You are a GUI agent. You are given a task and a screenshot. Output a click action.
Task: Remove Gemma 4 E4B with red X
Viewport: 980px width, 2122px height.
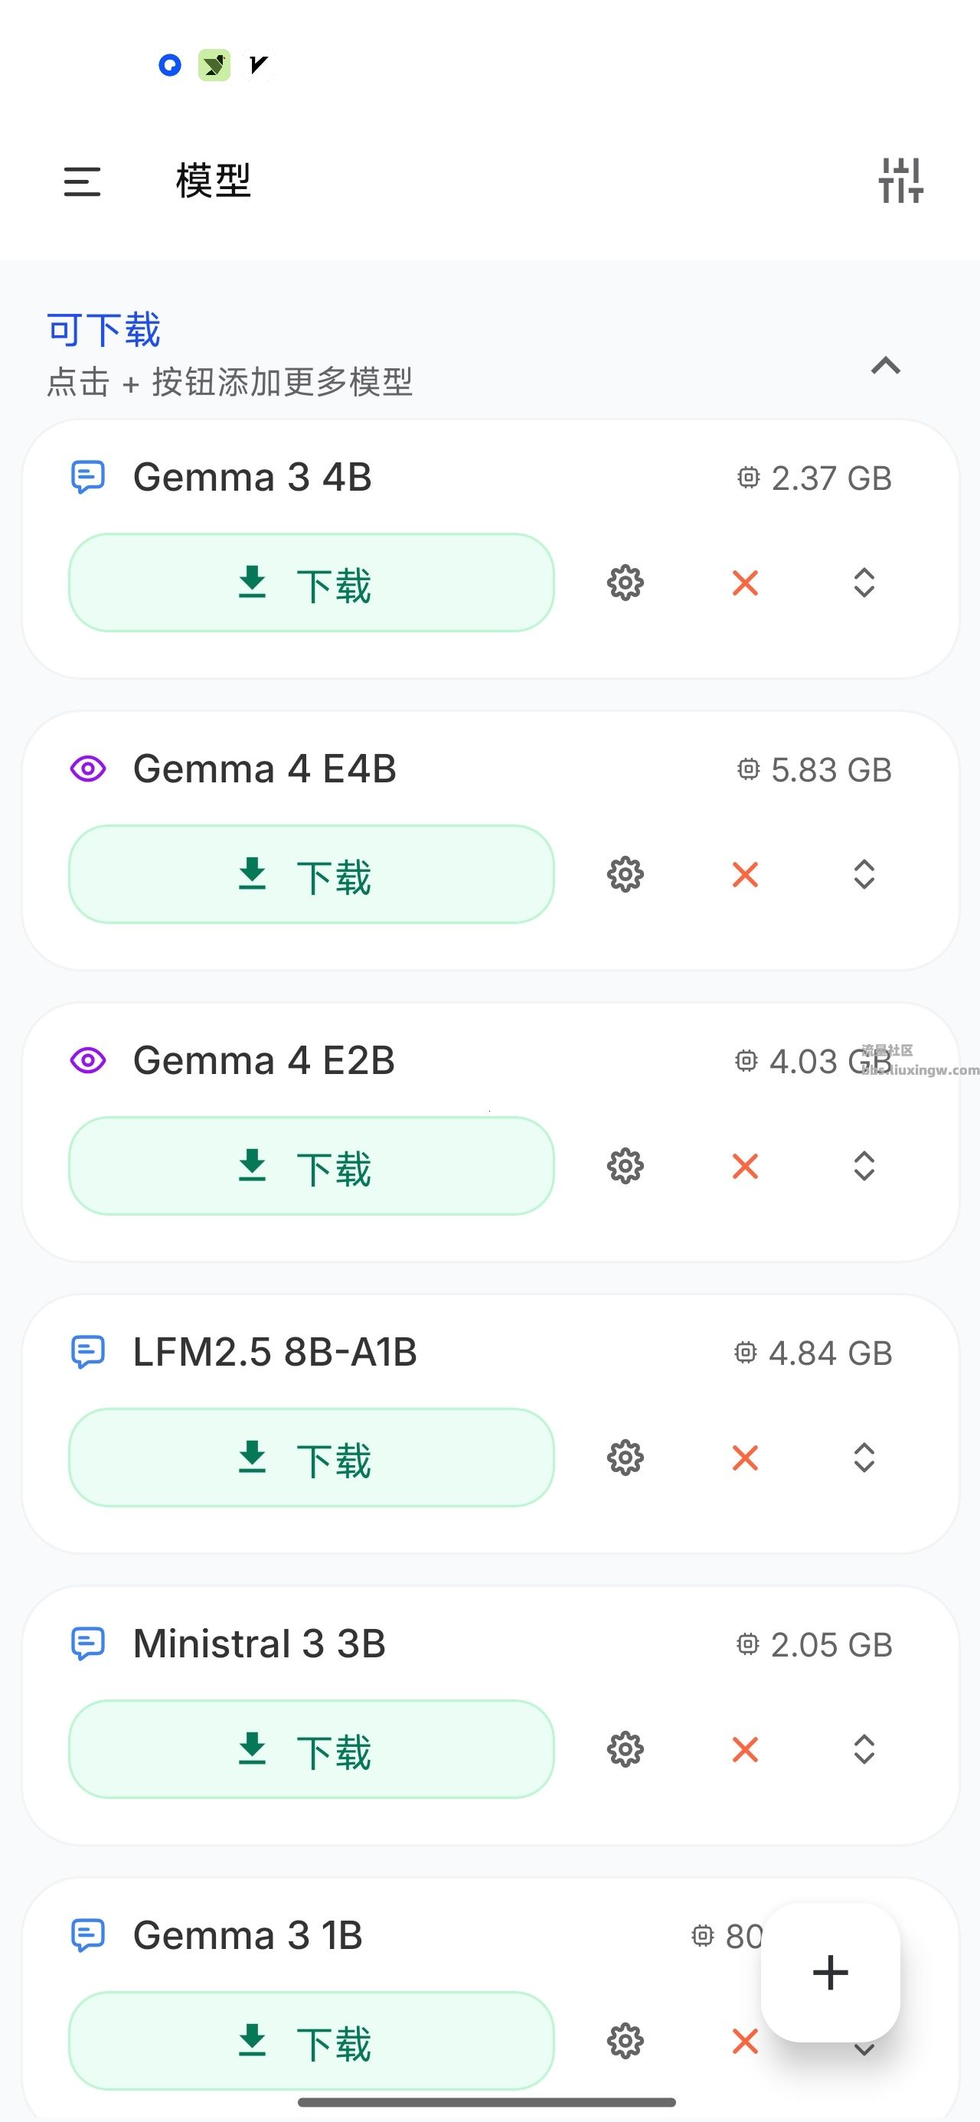[x=745, y=875]
